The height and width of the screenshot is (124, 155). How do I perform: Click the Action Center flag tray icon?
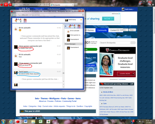tap(140, 122)
